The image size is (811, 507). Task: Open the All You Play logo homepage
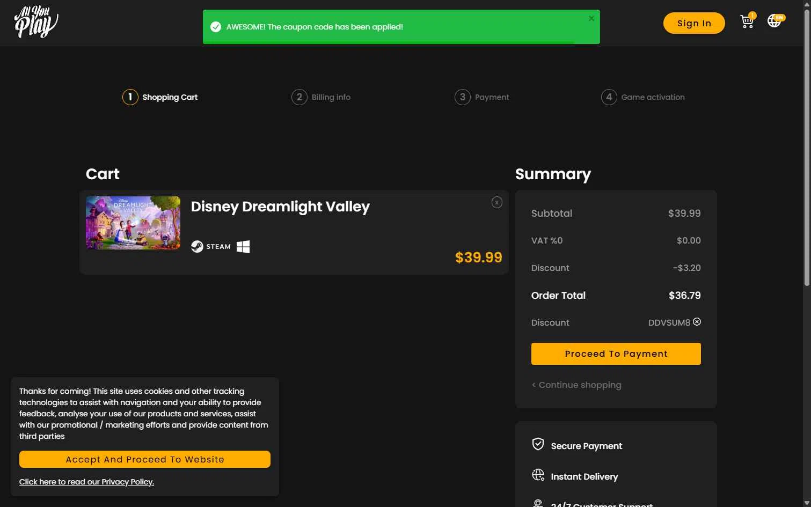coord(36,22)
